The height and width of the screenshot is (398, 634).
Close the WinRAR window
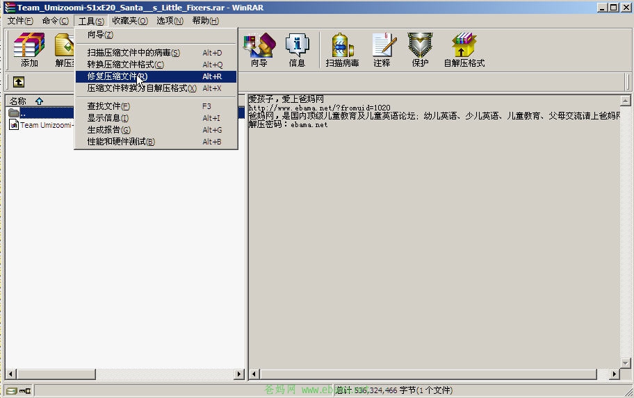pyautogui.click(x=626, y=7)
